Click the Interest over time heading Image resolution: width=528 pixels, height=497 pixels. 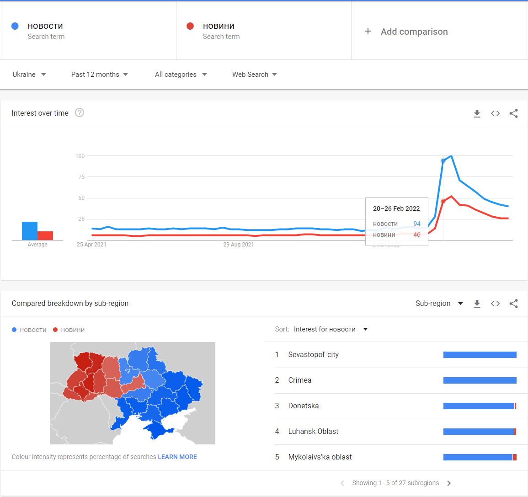(40, 113)
